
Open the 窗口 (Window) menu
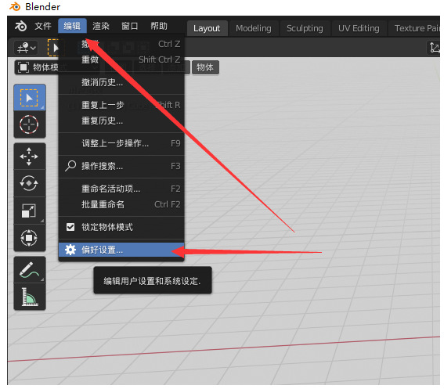130,26
